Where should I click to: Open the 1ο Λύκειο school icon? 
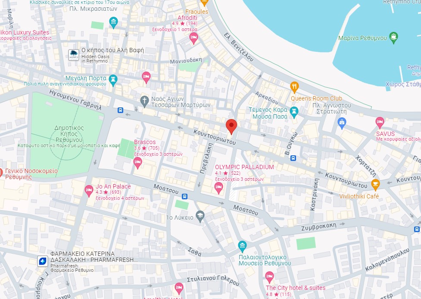point(200,217)
